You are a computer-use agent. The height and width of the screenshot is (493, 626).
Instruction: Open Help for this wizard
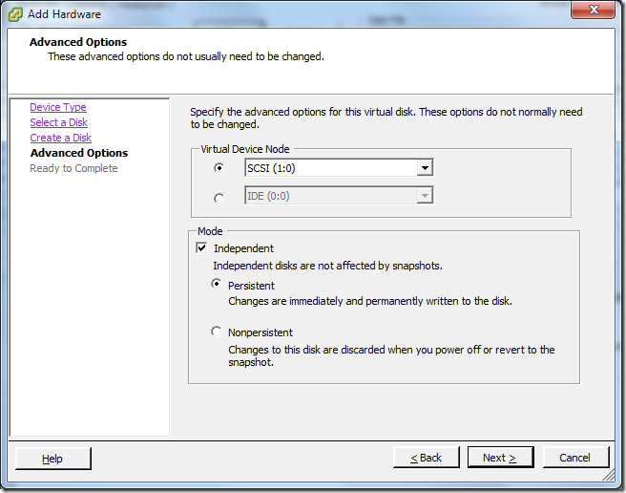point(52,459)
